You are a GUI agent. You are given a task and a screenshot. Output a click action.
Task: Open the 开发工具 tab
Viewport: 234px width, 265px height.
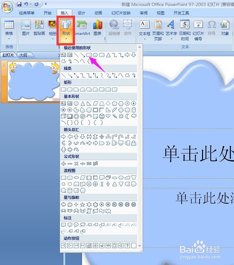point(181,13)
